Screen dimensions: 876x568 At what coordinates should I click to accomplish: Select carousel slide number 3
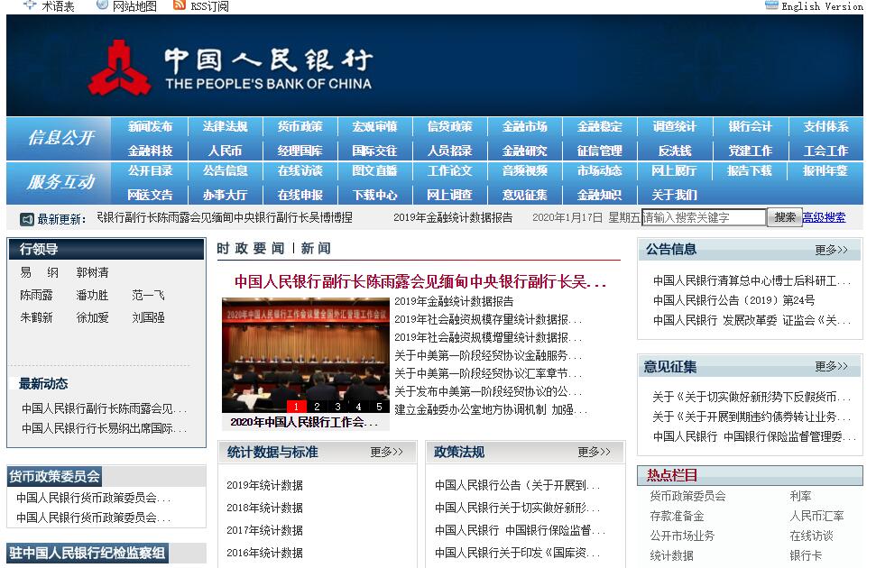337,407
